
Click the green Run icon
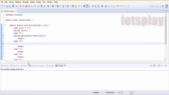pos(53,6)
